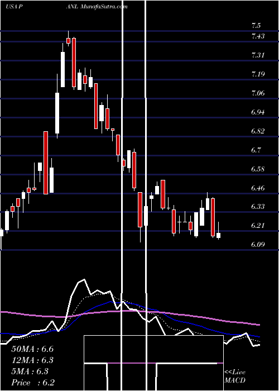
Task: Click the 7.43 price axis label
Action: click(x=258, y=36)
